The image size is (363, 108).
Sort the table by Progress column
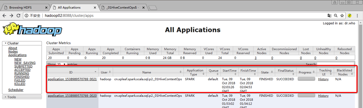[x=307, y=72]
